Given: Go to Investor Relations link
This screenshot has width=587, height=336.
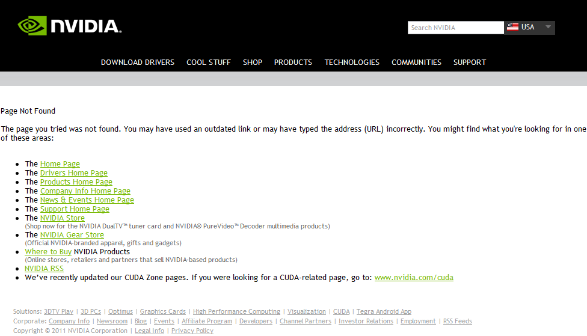Looking at the screenshot, I should pyautogui.click(x=366, y=321).
